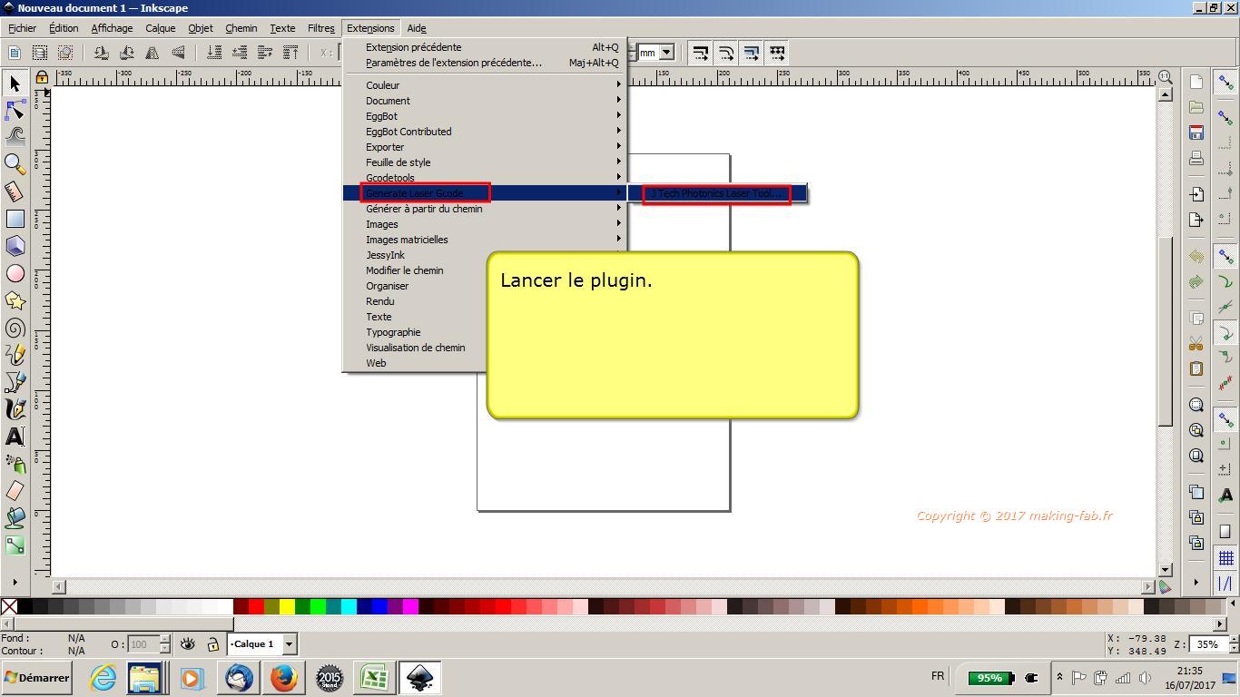
Task: Select the 3D Box tool
Action: (x=15, y=246)
